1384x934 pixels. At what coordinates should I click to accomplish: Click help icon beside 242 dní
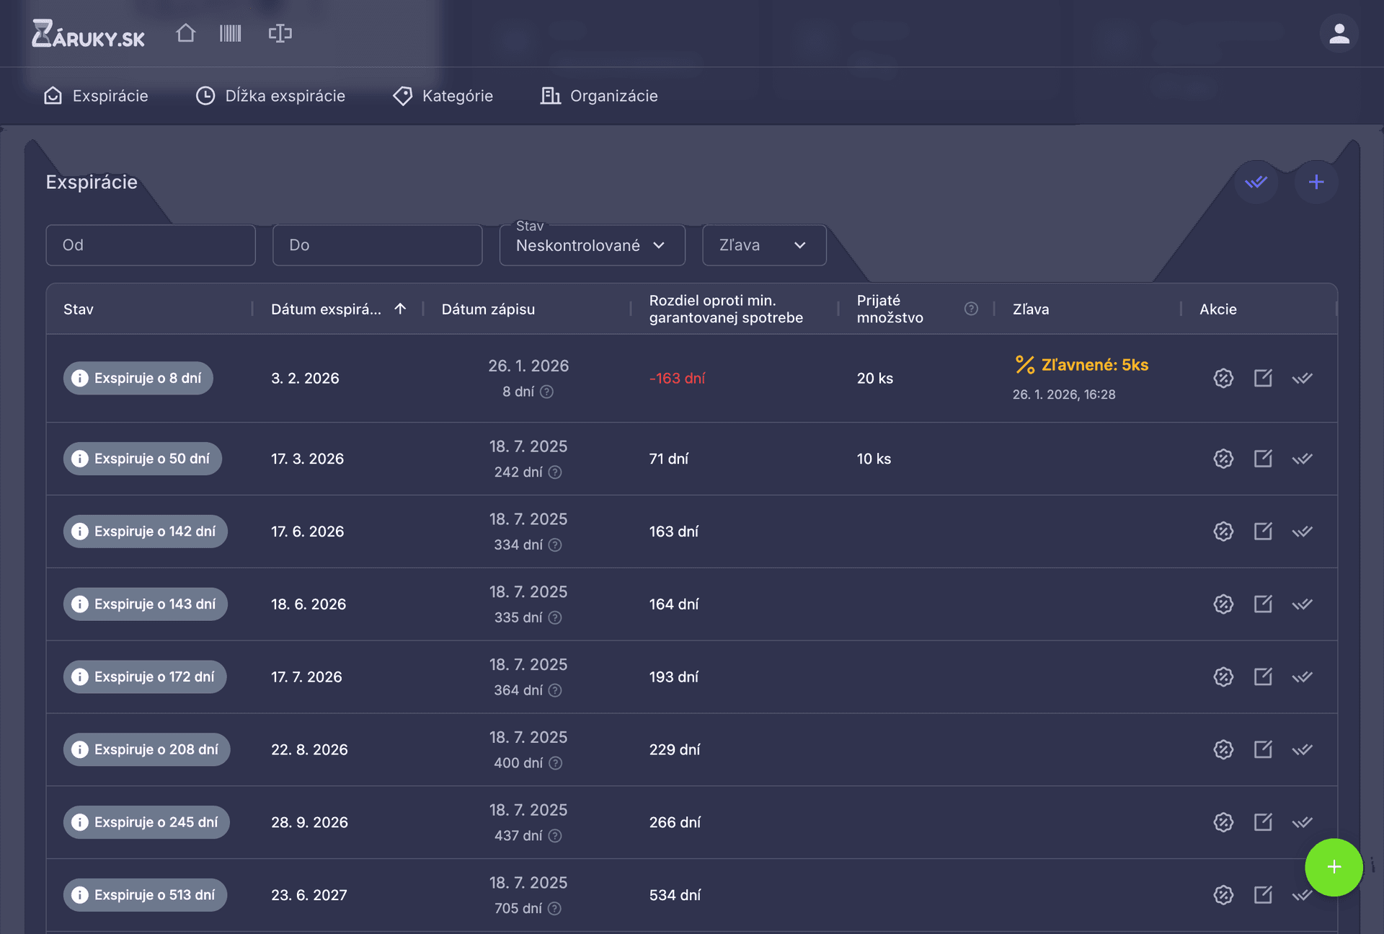pyautogui.click(x=555, y=472)
